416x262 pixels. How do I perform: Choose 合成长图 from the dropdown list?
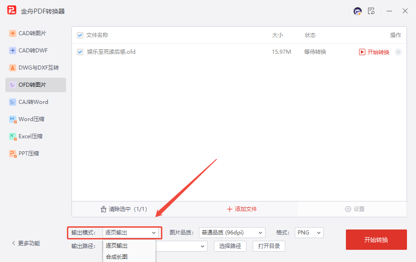click(x=129, y=257)
